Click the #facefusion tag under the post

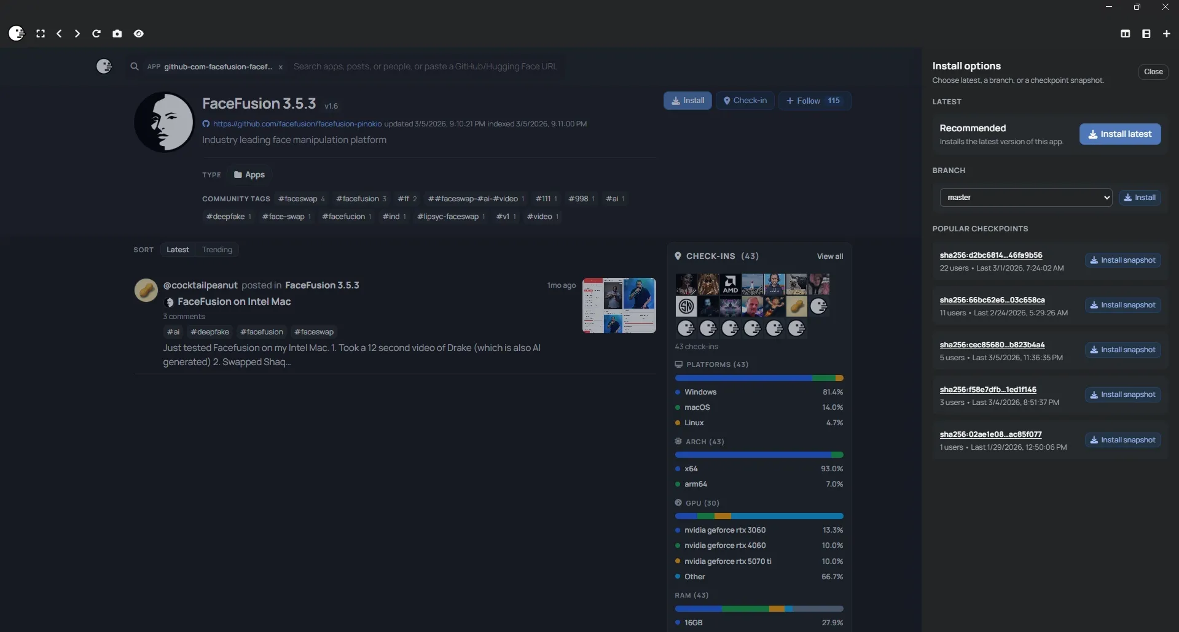262,332
